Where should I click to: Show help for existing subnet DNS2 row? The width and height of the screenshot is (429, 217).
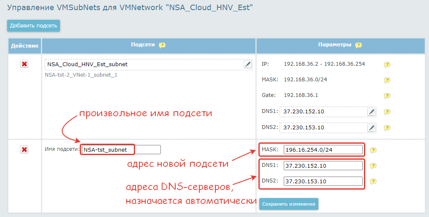(387, 128)
